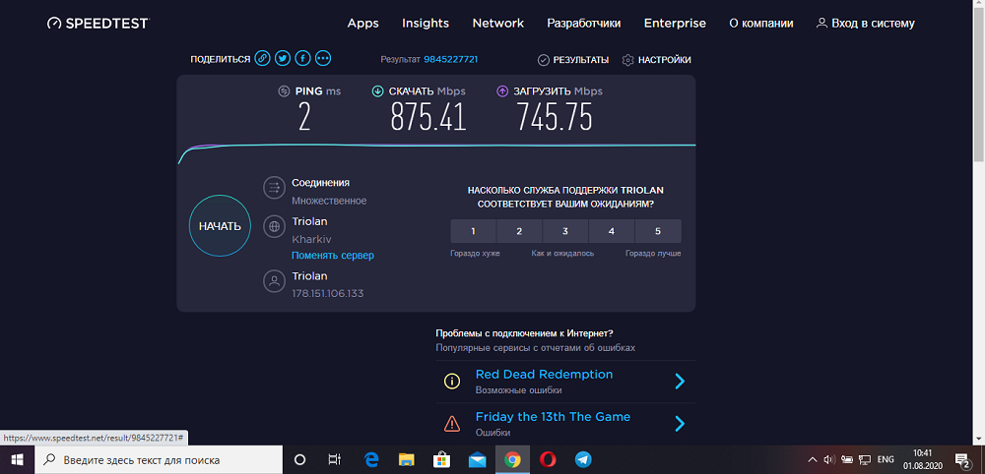Viewport: 985px width, 474px height.
Task: Rate Triolan support with 5
Action: (658, 231)
